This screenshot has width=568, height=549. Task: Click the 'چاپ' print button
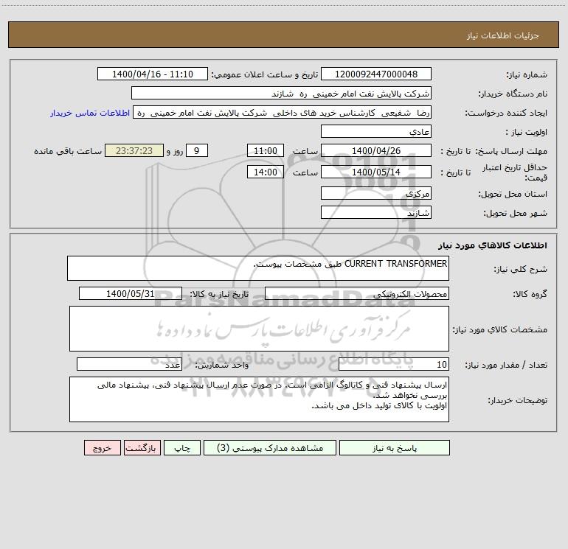pos(182,447)
